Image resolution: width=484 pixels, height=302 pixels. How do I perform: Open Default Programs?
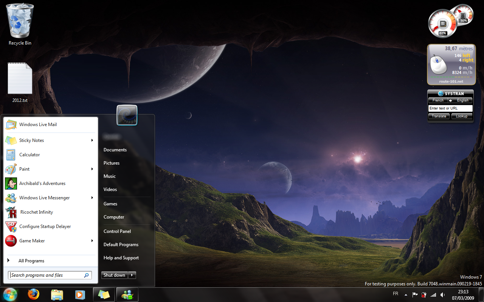(x=121, y=245)
